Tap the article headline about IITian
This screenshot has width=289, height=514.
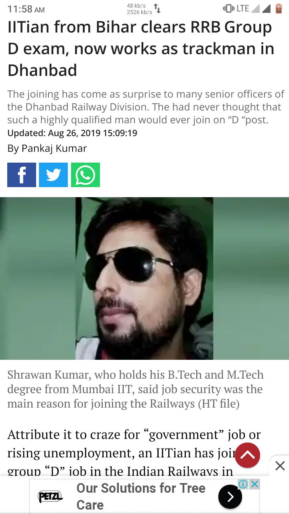(x=141, y=49)
